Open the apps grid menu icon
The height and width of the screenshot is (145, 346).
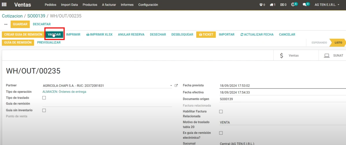[x=4, y=5]
